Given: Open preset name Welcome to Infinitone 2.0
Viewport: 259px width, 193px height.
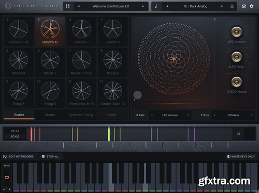Looking at the screenshot, I should click(x=111, y=6).
